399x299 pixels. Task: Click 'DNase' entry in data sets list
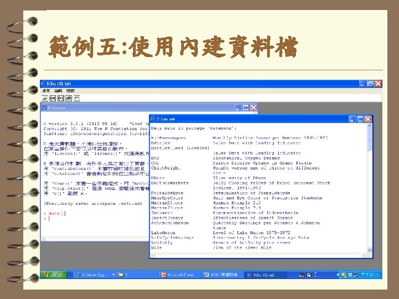[158, 178]
